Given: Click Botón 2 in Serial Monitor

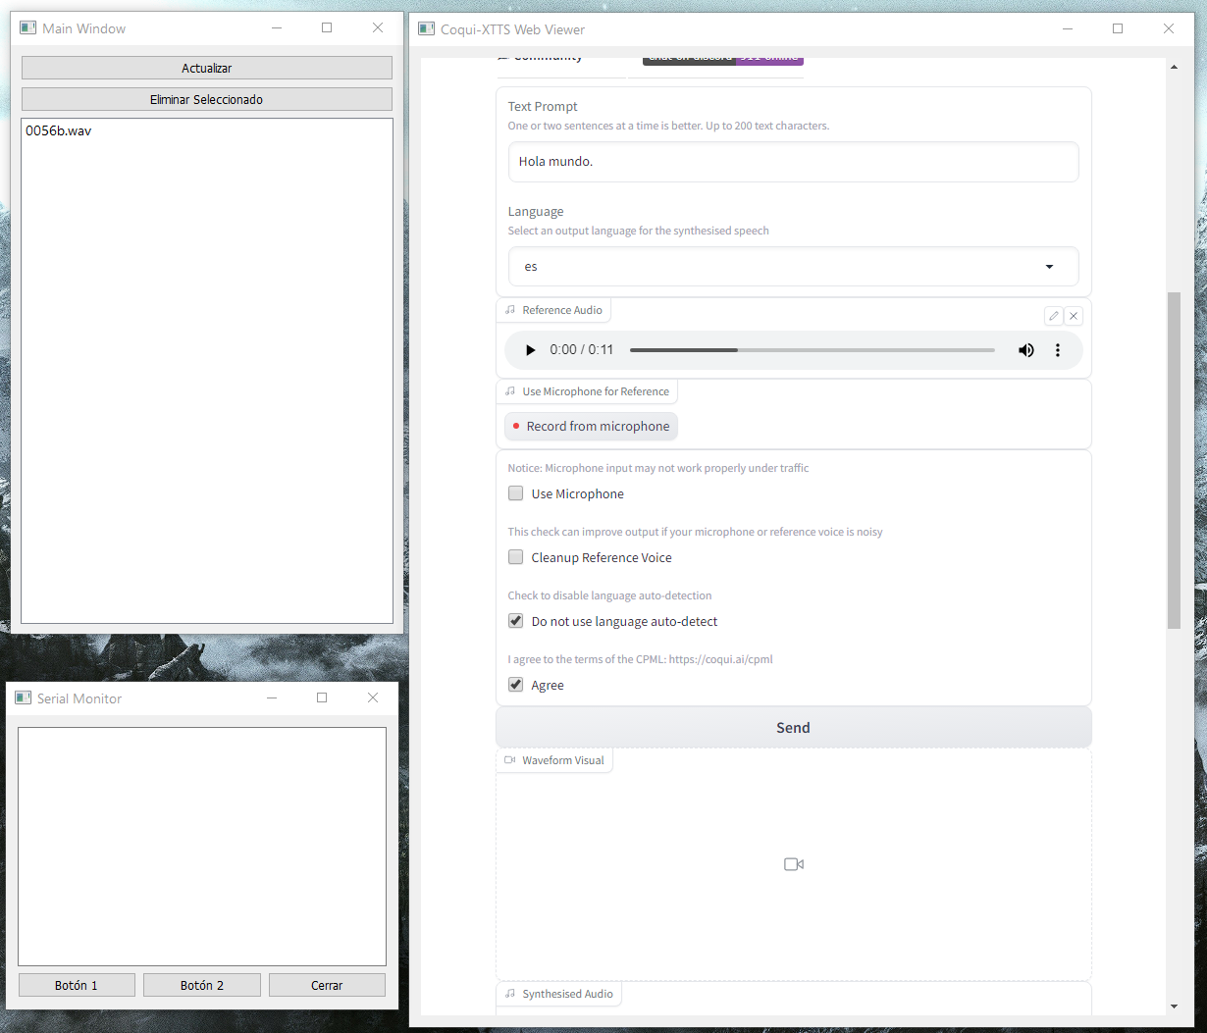Looking at the screenshot, I should pos(202,985).
